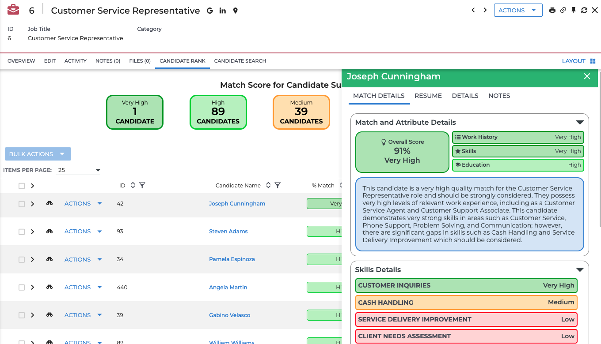Open DETAILS tab in candidate panel
601x344 pixels.
click(465, 96)
